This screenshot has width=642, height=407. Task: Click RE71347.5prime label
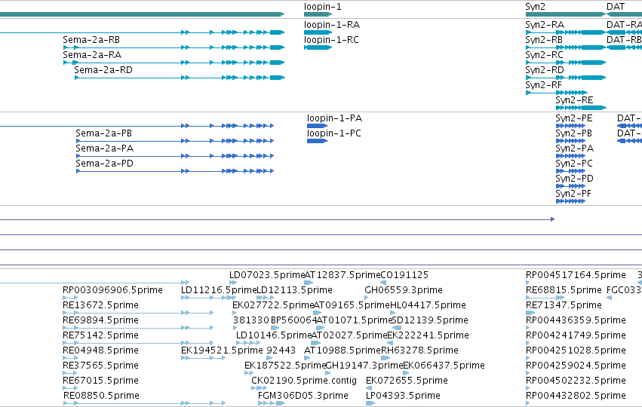tap(564, 305)
